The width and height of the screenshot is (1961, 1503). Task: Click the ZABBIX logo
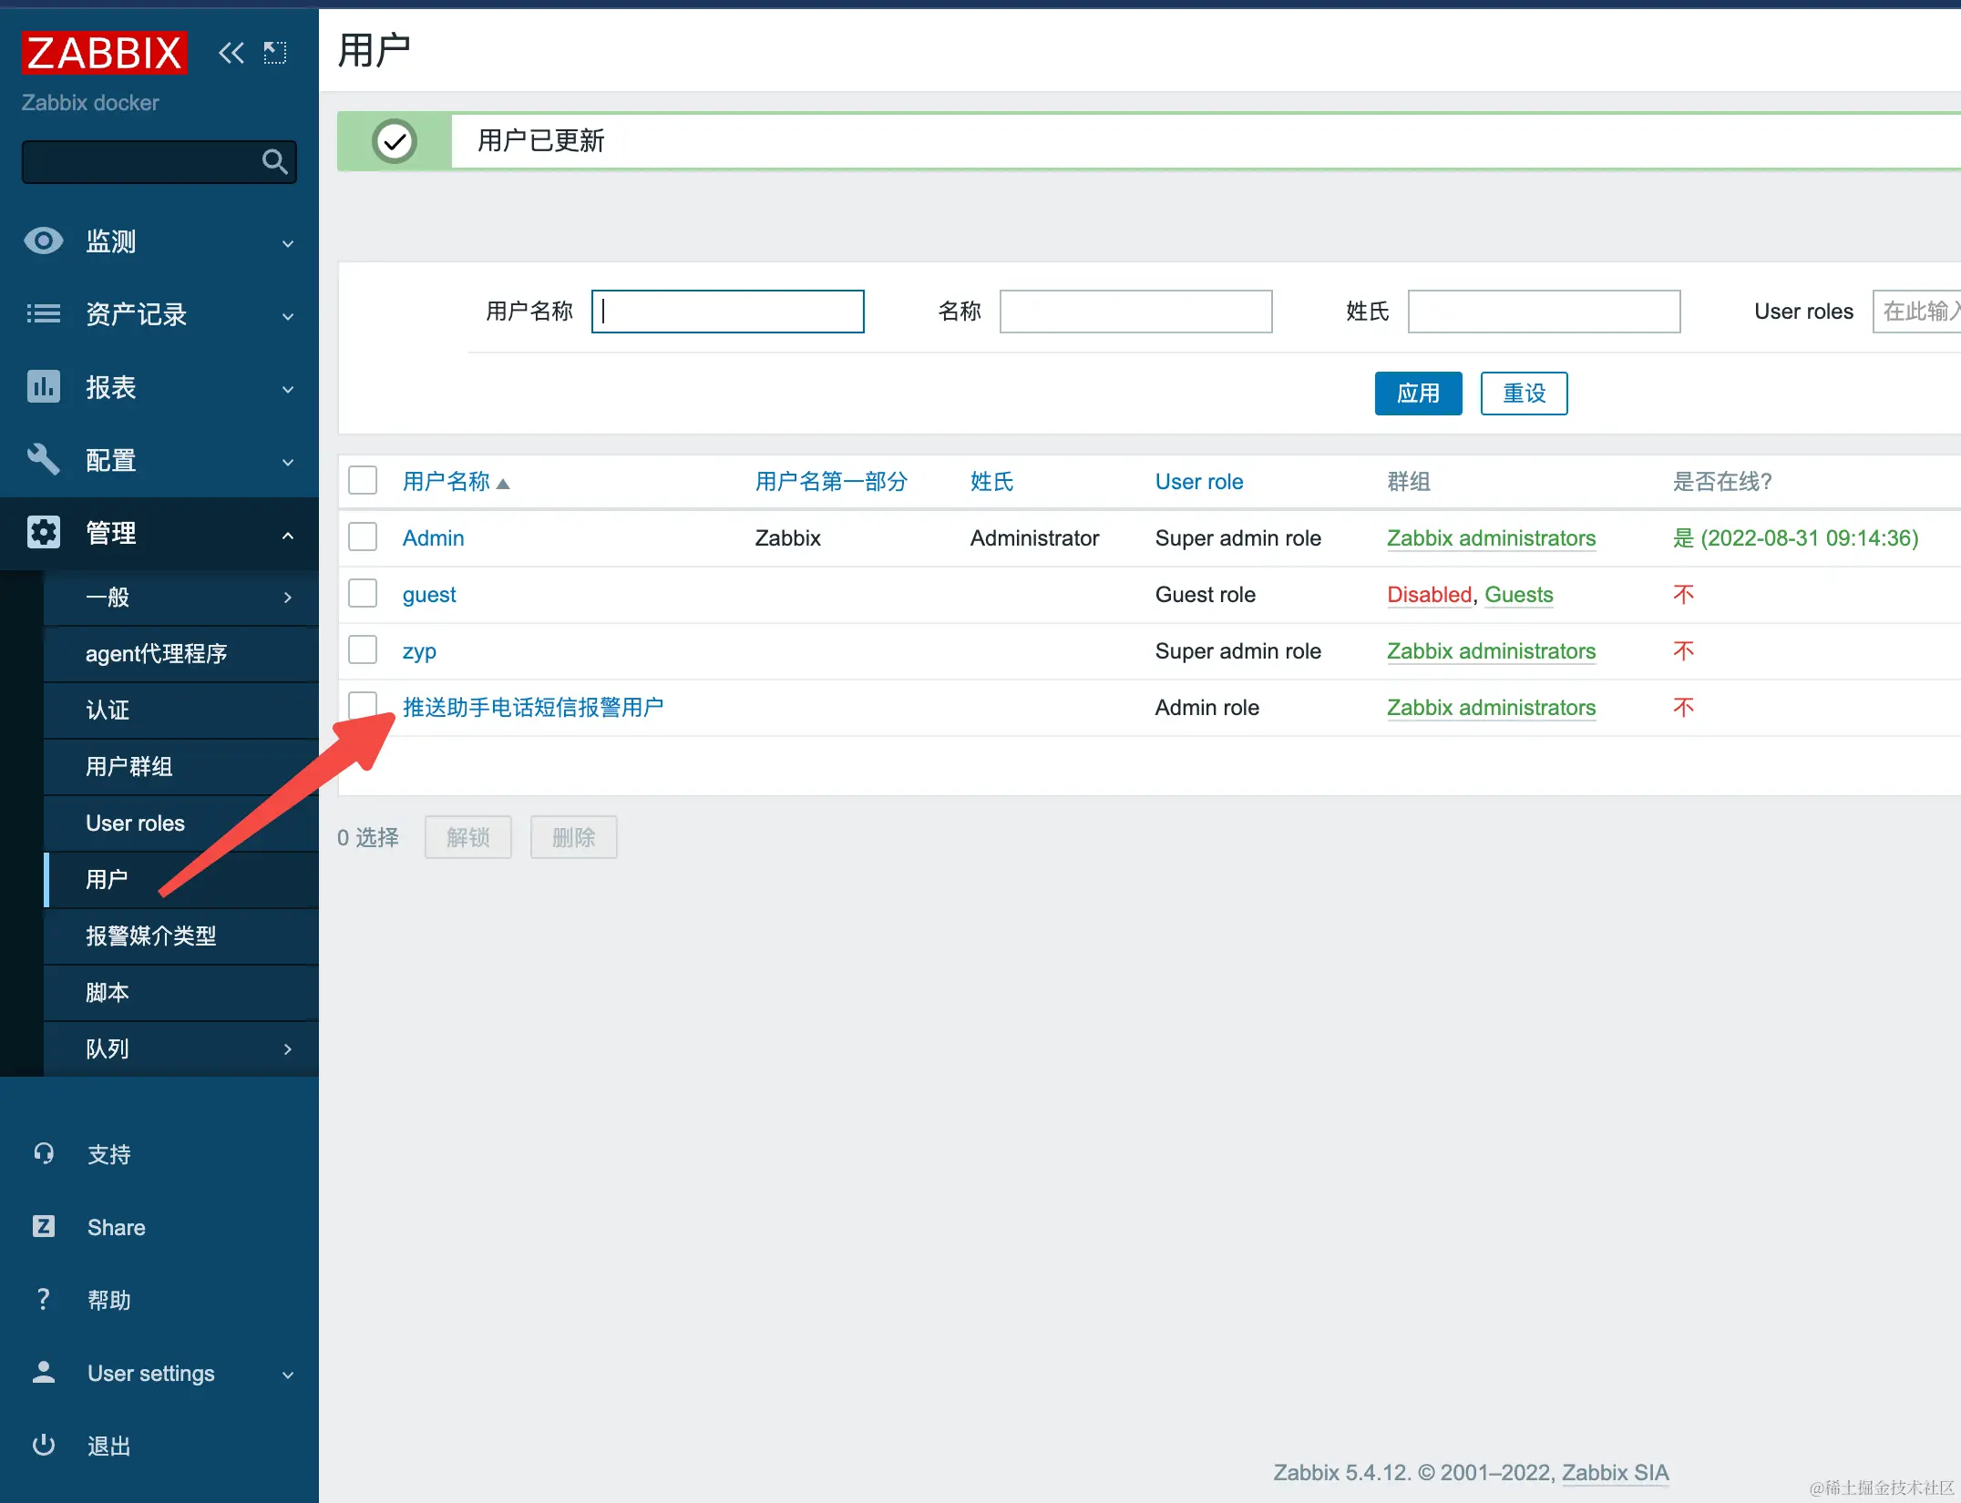(104, 53)
